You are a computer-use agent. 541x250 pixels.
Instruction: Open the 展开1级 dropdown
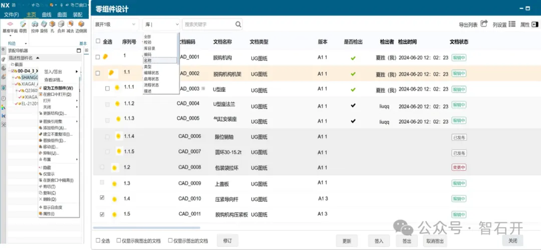pyautogui.click(x=116, y=24)
